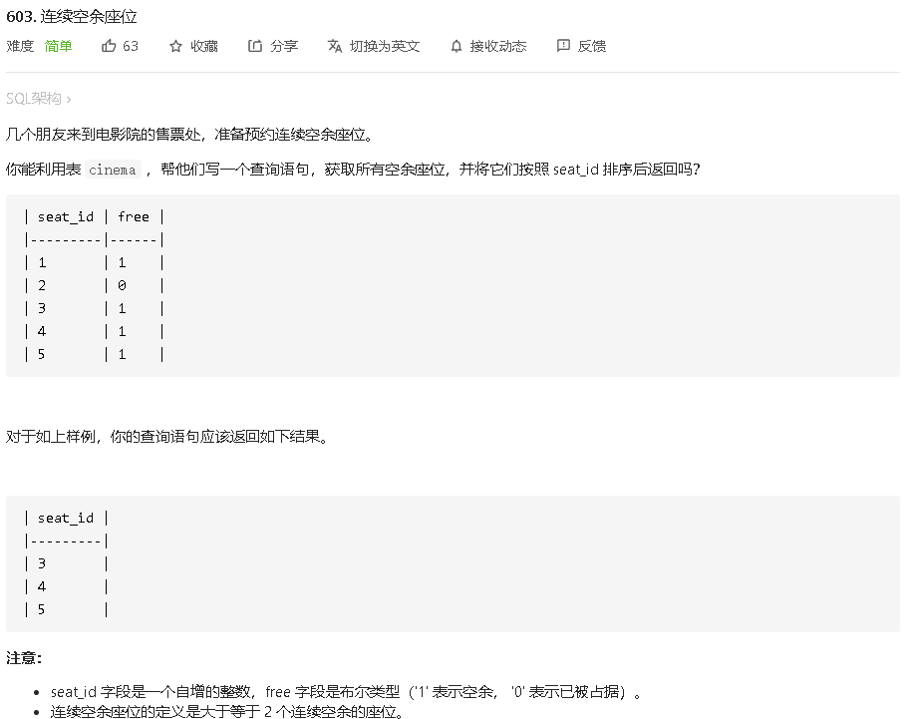
Task: Click the 简单 difficulty label
Action: (x=58, y=46)
